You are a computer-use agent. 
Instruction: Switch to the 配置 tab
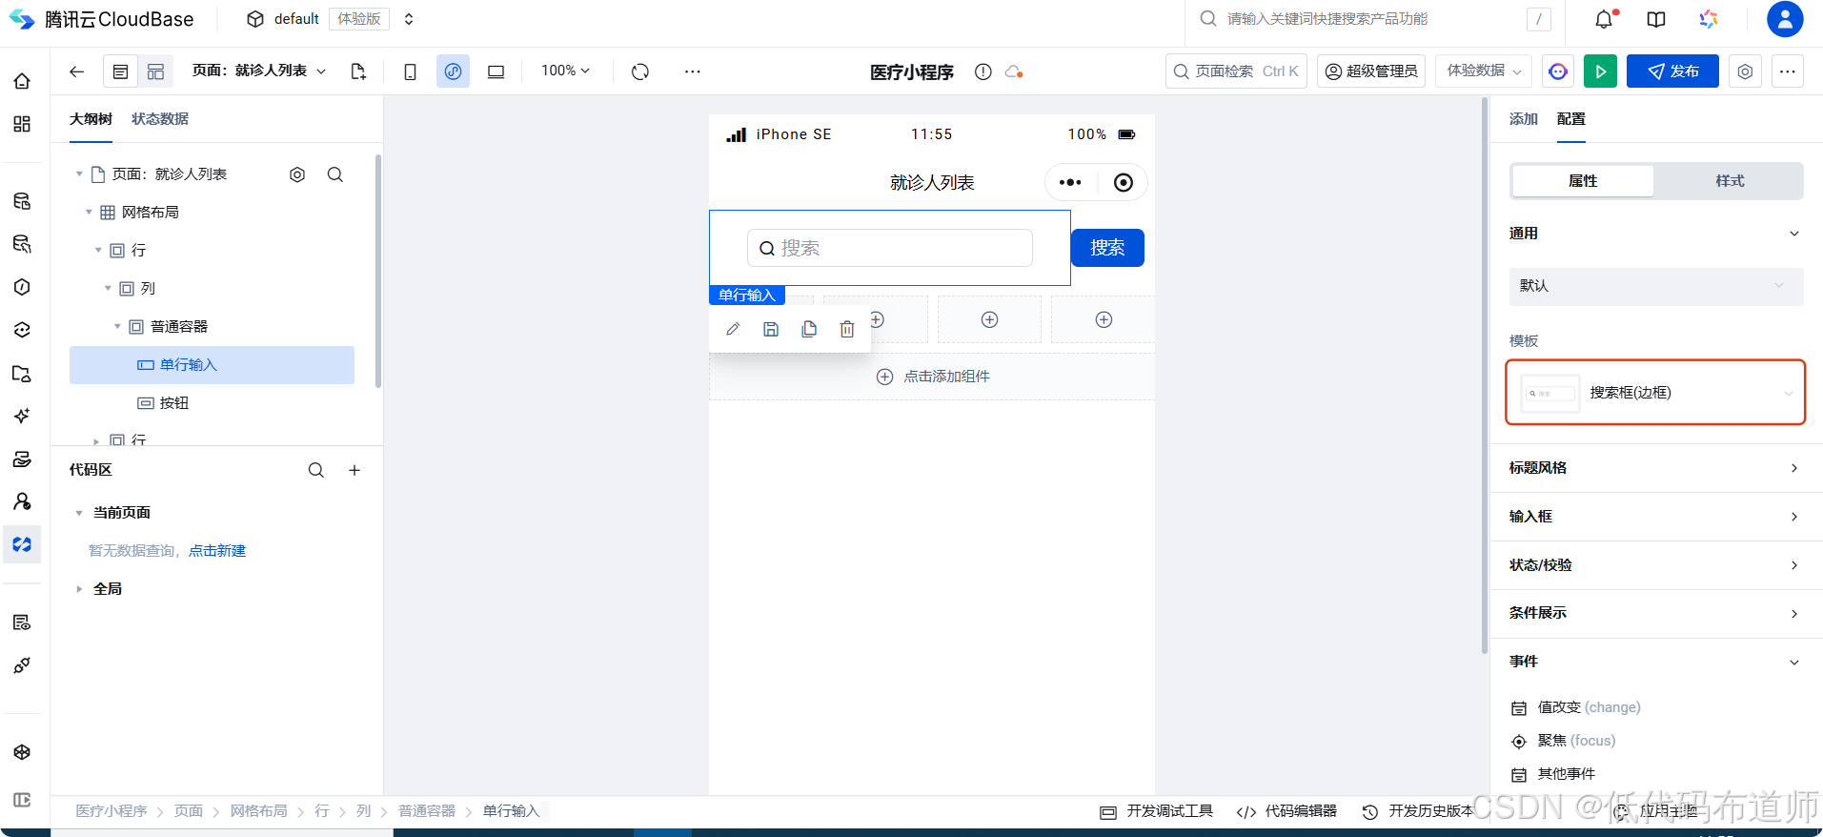tap(1571, 119)
